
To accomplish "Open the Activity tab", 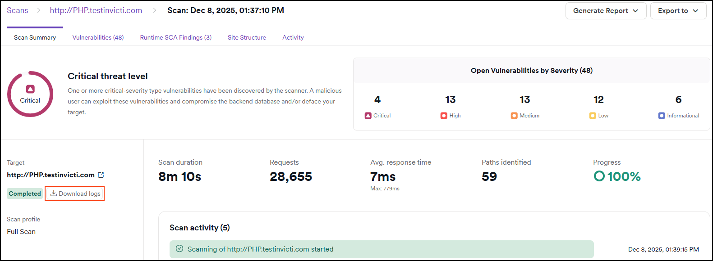I will 293,37.
